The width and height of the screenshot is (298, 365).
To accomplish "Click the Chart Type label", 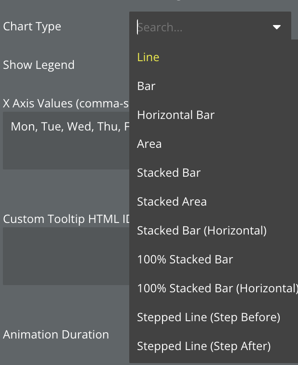I will [32, 26].
